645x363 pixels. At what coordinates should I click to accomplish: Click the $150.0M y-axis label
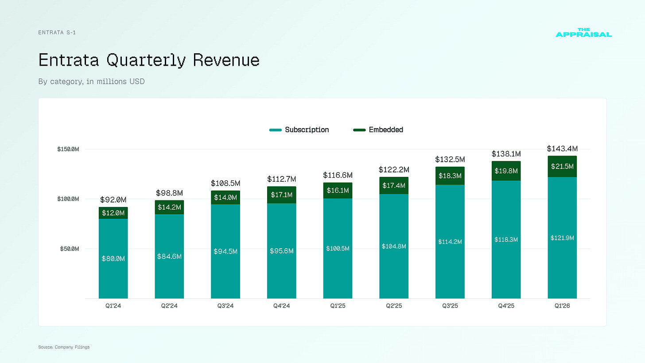click(x=68, y=149)
